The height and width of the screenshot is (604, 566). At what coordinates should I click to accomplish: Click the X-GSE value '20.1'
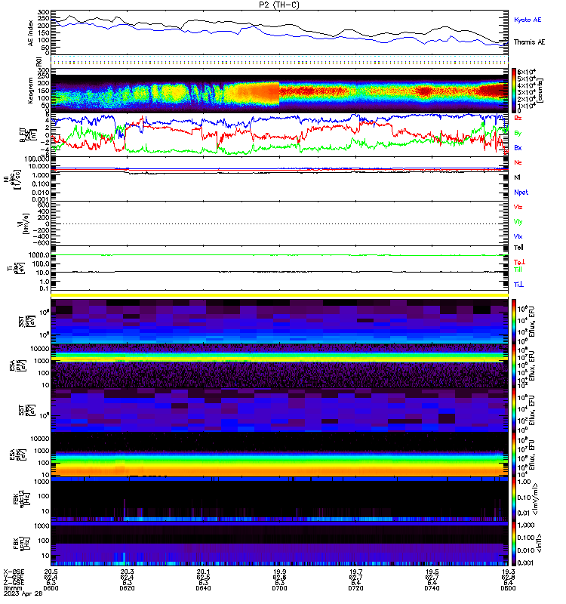coord(203,572)
